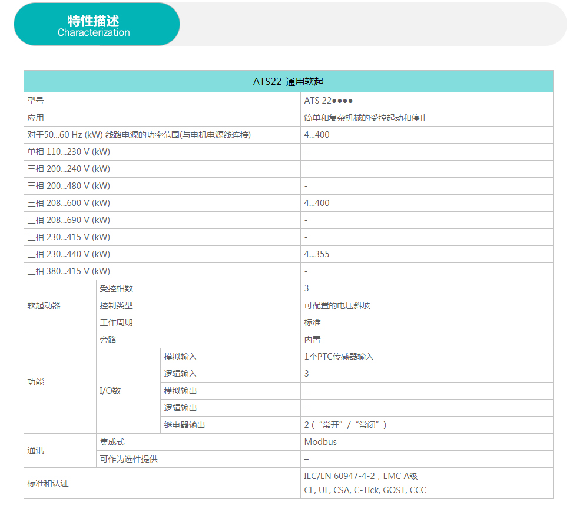The height and width of the screenshot is (522, 583).
Task: Click the 三相 230...415 V (kW) label
Action: pyautogui.click(x=69, y=237)
